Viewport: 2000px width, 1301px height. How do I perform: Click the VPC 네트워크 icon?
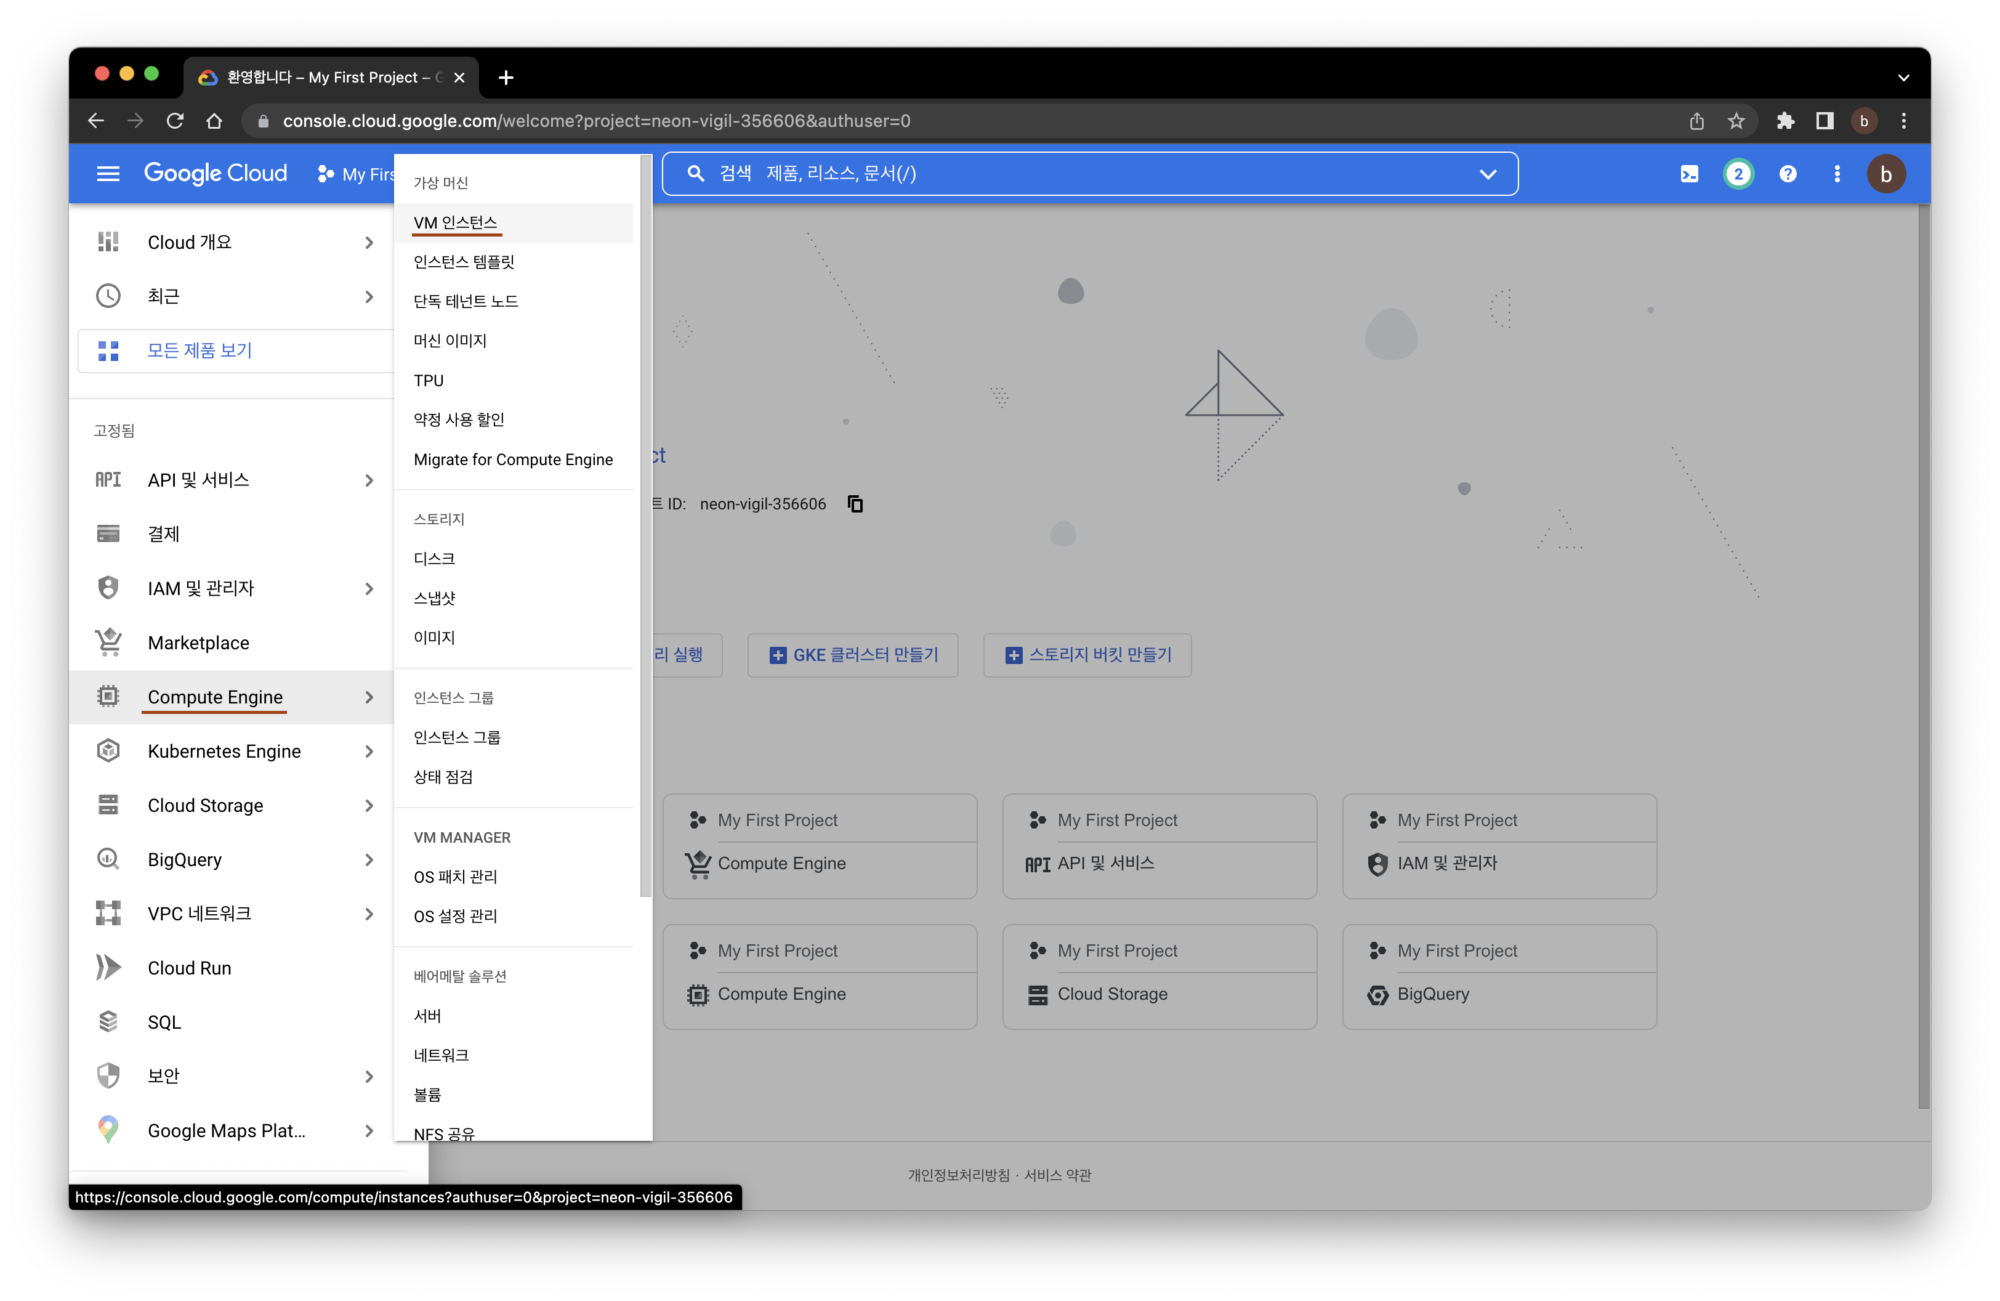108,913
